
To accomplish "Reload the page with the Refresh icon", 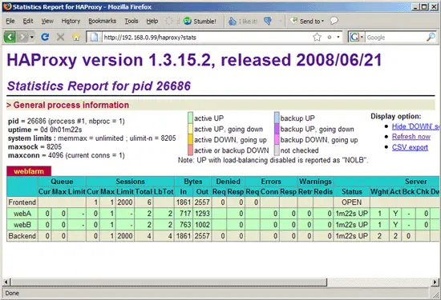I will 45,37.
